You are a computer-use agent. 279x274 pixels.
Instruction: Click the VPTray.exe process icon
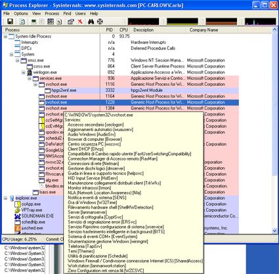18,210
